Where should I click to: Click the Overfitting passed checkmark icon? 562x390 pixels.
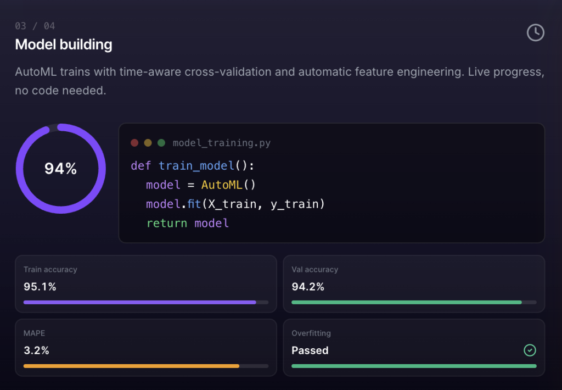pyautogui.click(x=530, y=350)
